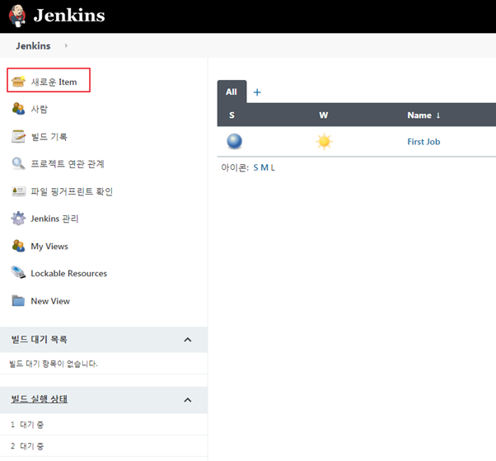Open the 새로운 Item link

coord(54,82)
